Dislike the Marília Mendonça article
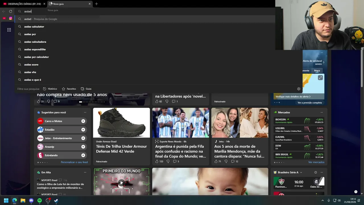 (x=226, y=161)
